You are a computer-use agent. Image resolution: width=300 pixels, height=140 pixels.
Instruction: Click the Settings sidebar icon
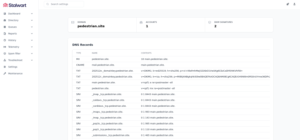click(5, 67)
